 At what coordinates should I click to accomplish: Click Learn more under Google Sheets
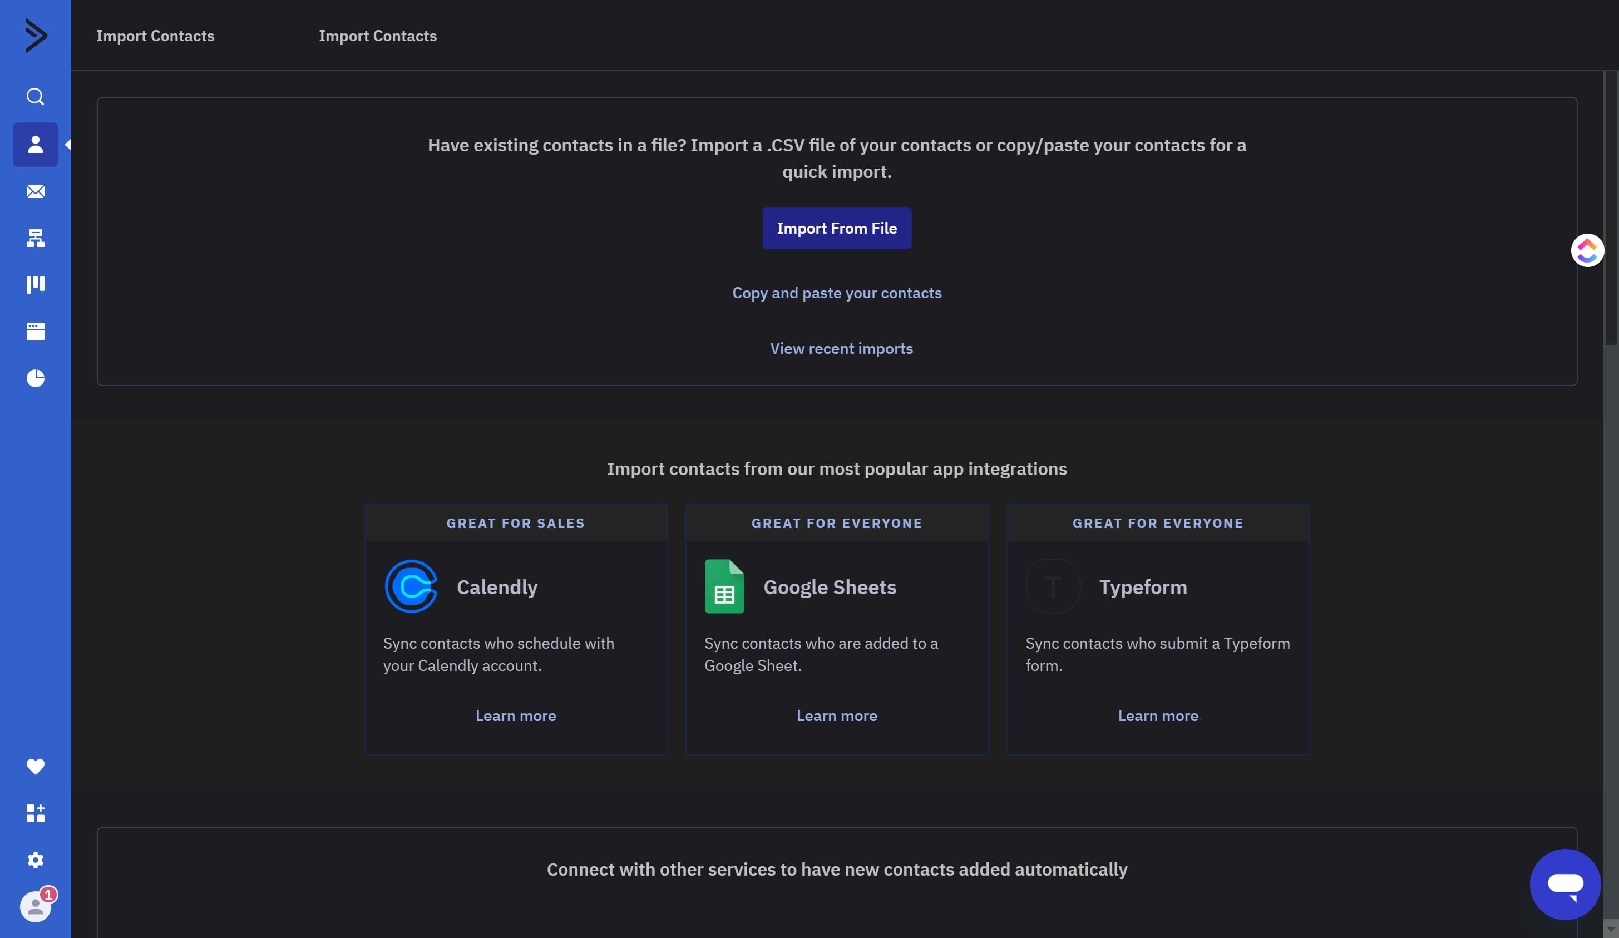[837, 715]
